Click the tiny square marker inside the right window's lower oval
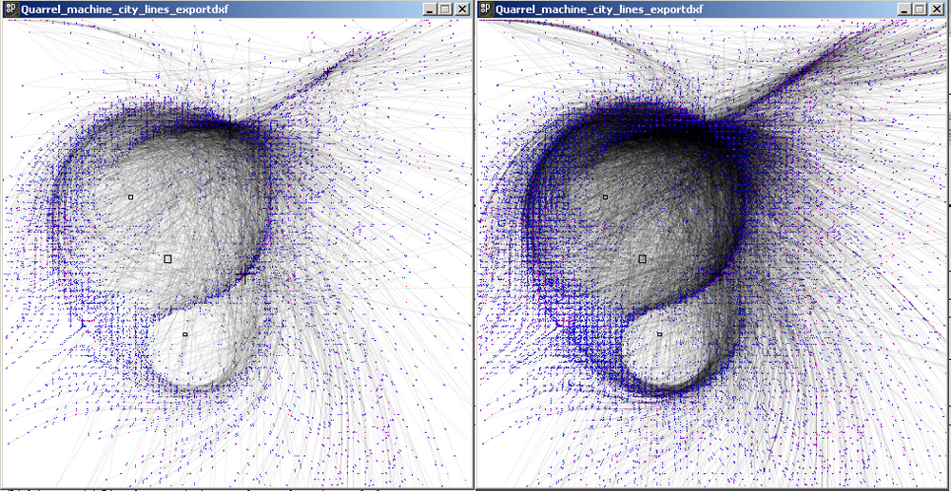This screenshot has height=491, width=951. pos(660,334)
